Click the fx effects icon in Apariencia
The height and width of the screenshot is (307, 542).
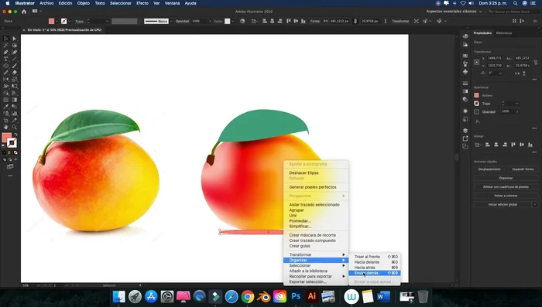point(478,121)
